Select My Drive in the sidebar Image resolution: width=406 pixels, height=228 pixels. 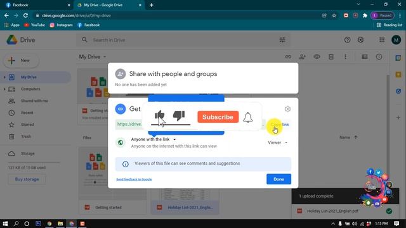36,77
